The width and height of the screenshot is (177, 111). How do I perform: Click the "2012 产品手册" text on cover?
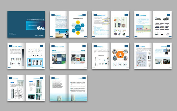tap(39, 36)
